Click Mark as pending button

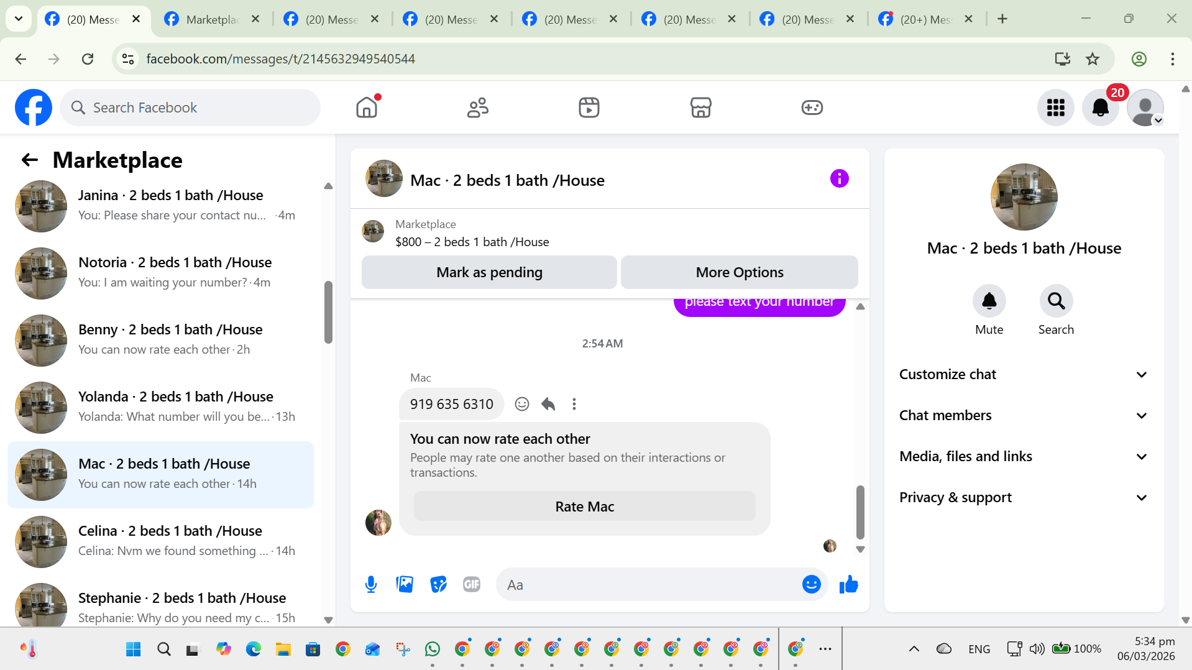(489, 272)
